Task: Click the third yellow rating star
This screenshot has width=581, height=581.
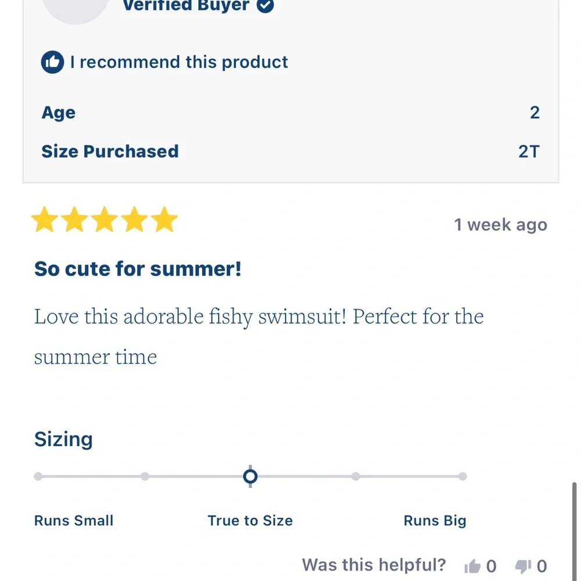Action: pos(105,220)
